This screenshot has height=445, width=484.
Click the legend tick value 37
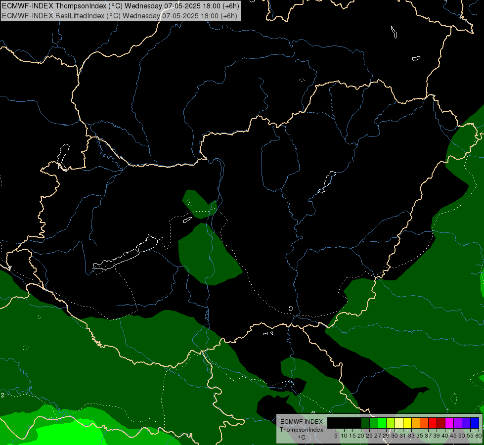(429, 436)
